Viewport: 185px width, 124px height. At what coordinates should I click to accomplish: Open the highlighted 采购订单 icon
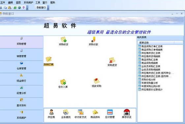coord(48,61)
